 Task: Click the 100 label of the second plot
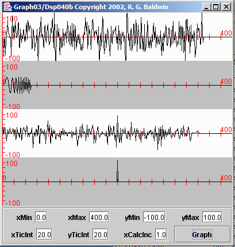point(11,67)
